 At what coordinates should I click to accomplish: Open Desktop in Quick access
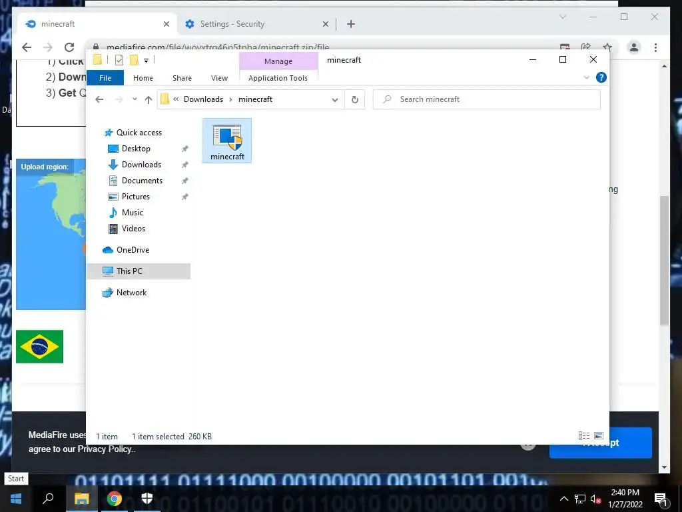pos(136,149)
